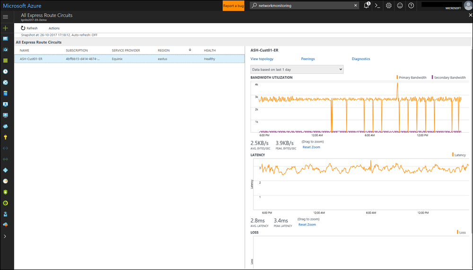
Task: Open the 'Data based on last 1 day' dropdown
Action: click(297, 69)
